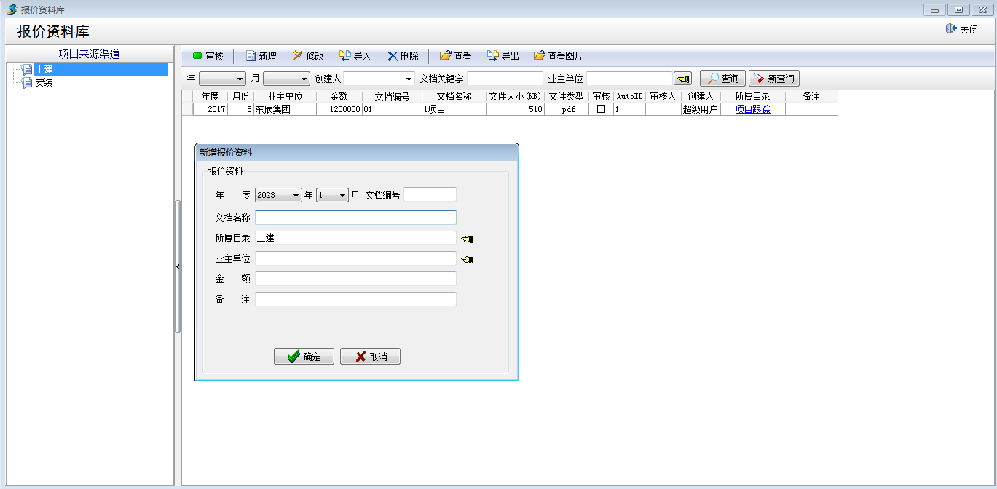Select 安装 in the project source tree

pyautogui.click(x=44, y=83)
